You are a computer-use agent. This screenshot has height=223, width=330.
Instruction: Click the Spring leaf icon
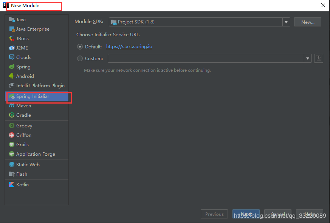tap(12, 67)
